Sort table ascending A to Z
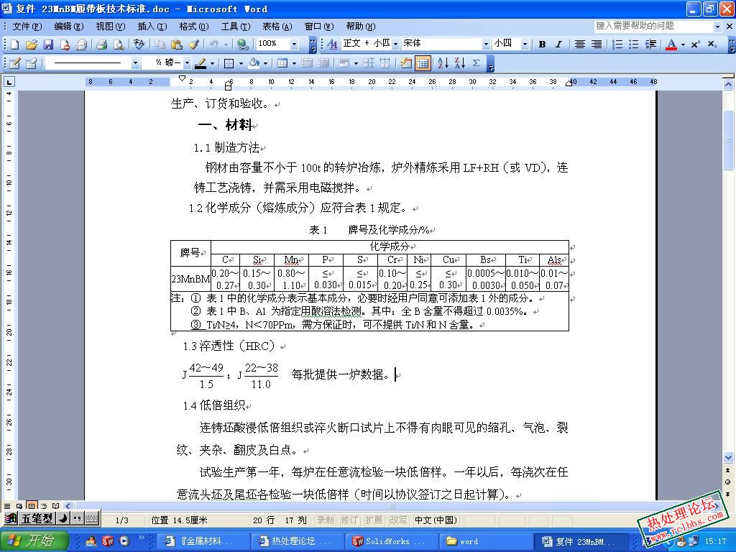736x552 pixels. coord(443,63)
